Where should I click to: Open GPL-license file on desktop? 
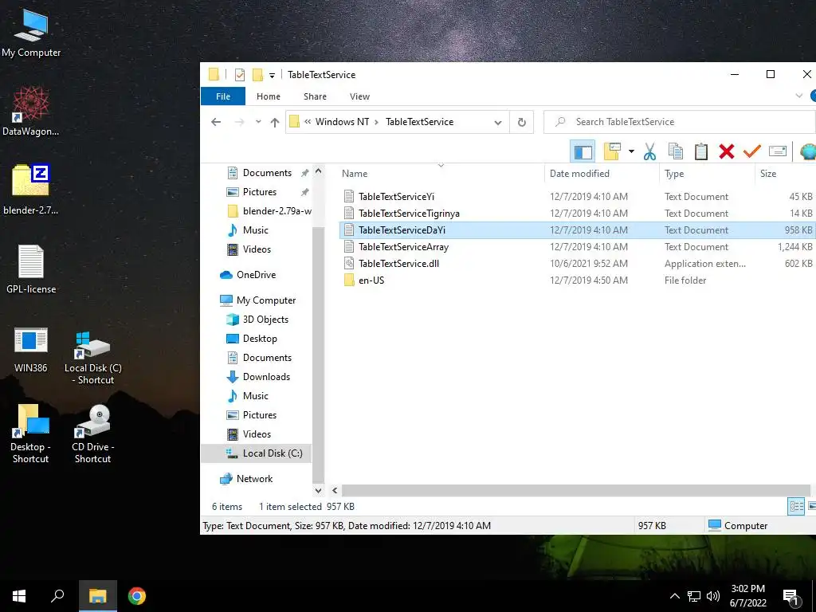[x=31, y=269]
